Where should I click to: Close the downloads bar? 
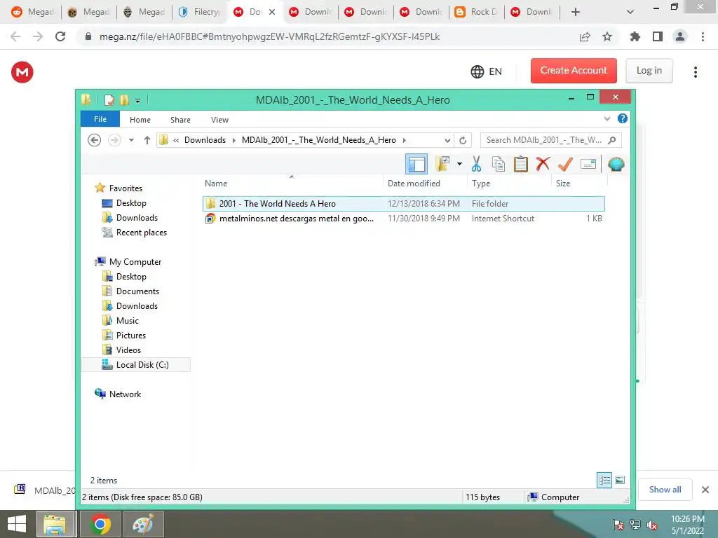pos(705,490)
